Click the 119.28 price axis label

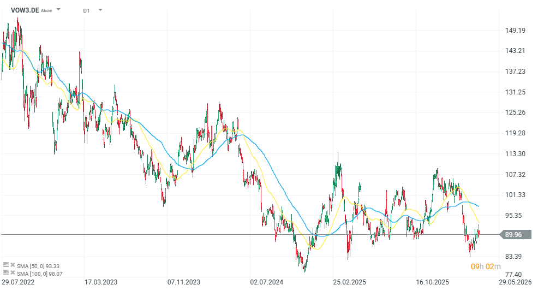(515, 133)
